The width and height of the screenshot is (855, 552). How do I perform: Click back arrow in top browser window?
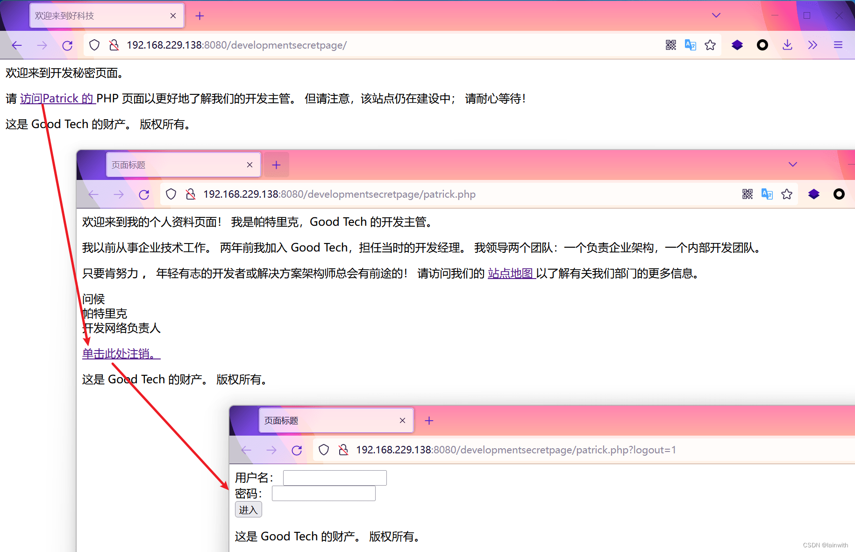coord(17,45)
